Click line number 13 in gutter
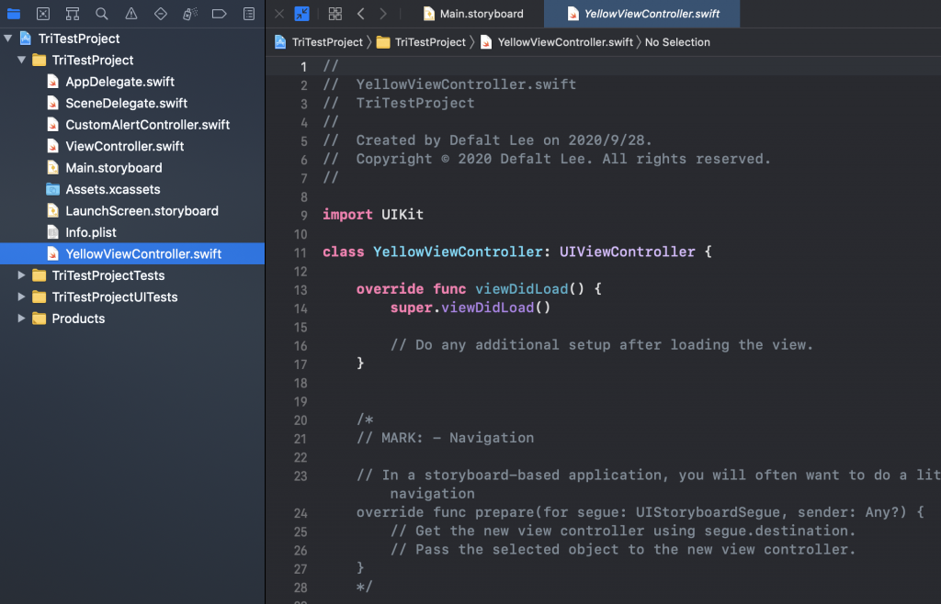 300,289
